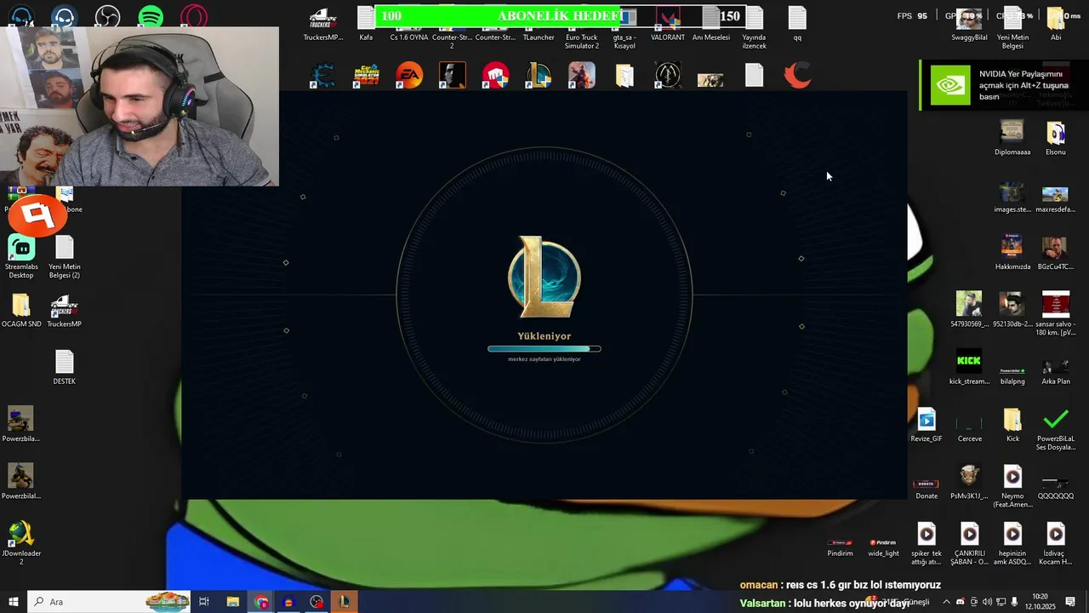Image resolution: width=1089 pixels, height=613 pixels.
Task: Switch to Chrome on the taskbar
Action: (x=261, y=602)
